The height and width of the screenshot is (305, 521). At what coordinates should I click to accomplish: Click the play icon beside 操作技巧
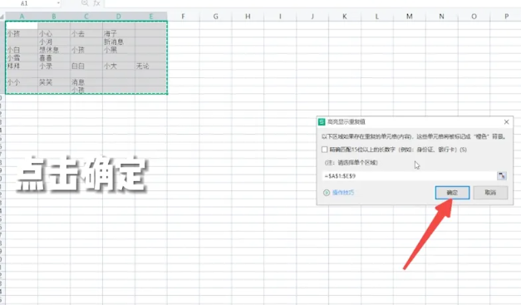point(327,193)
